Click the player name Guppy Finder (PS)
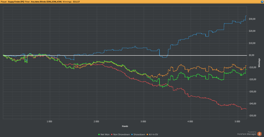Image resolution: width=264 pixels, height=137 pixels. (16, 2)
